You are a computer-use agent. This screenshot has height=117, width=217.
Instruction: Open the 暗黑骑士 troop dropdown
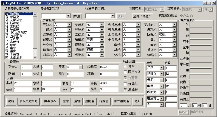coord(162,99)
